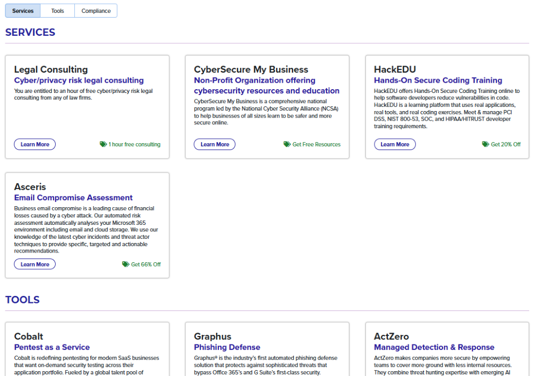535x376 pixels.
Task: Click the Cobalt card title
Action: [29, 336]
